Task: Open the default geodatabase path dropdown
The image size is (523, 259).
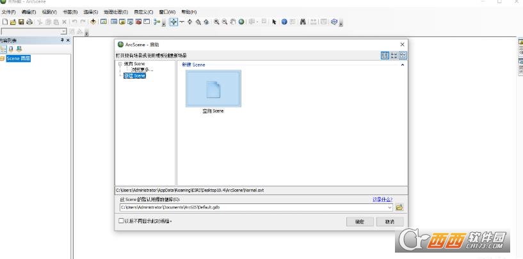Action: 390,207
